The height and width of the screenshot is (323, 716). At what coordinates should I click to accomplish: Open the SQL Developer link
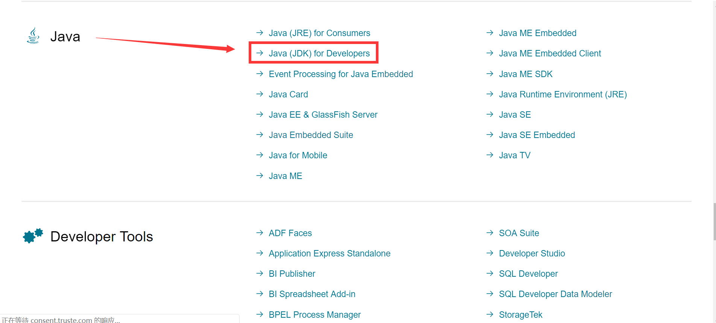click(528, 274)
